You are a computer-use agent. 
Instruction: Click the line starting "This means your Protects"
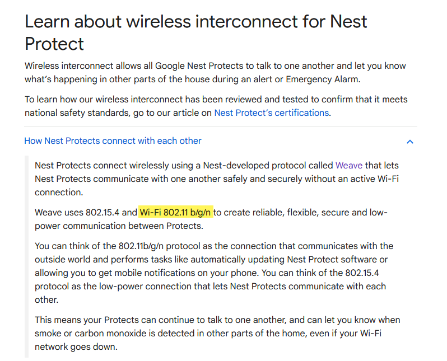coord(217,320)
